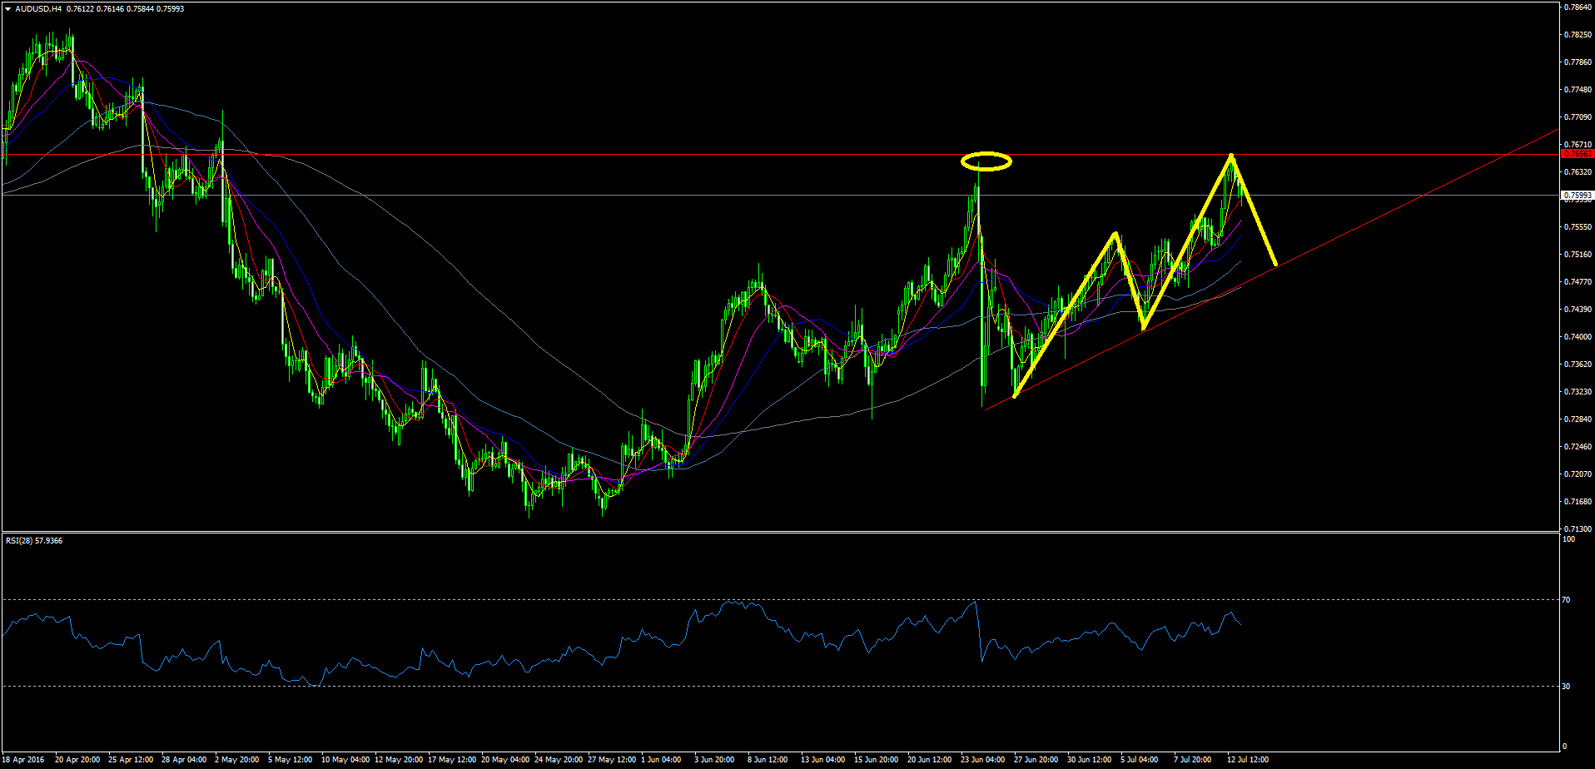Image resolution: width=1595 pixels, height=769 pixels.
Task: Click the 17 May 12:00 date label
Action: (x=452, y=760)
